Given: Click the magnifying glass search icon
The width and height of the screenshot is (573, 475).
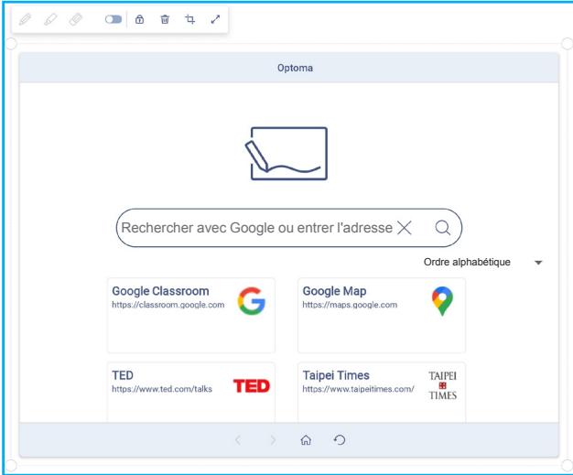Looking at the screenshot, I should click(442, 228).
